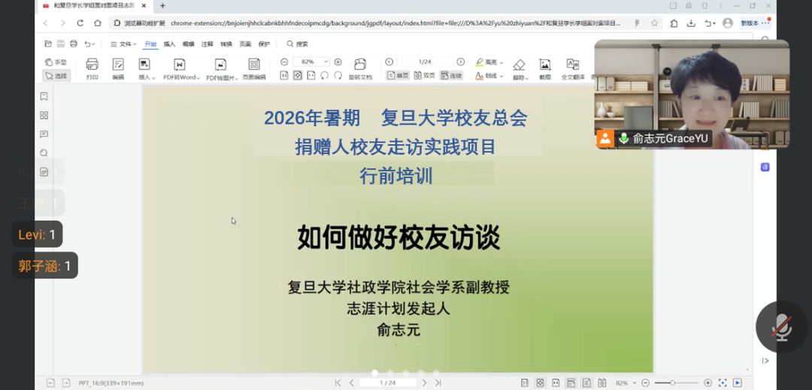Bookmark page with star icon
This screenshot has height=390, width=812.
click(x=655, y=23)
